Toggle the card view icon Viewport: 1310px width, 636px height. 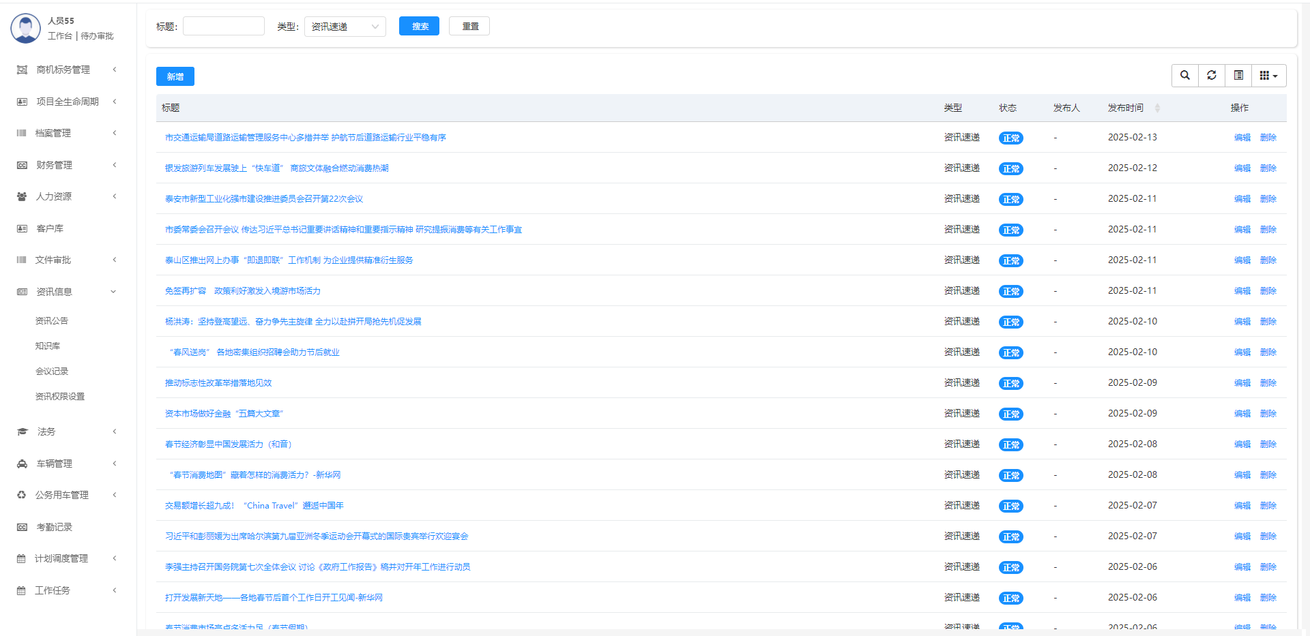[x=1238, y=76]
